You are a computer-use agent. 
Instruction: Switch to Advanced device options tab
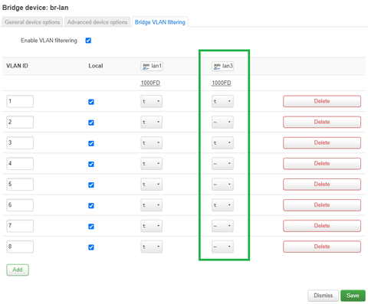pos(97,22)
